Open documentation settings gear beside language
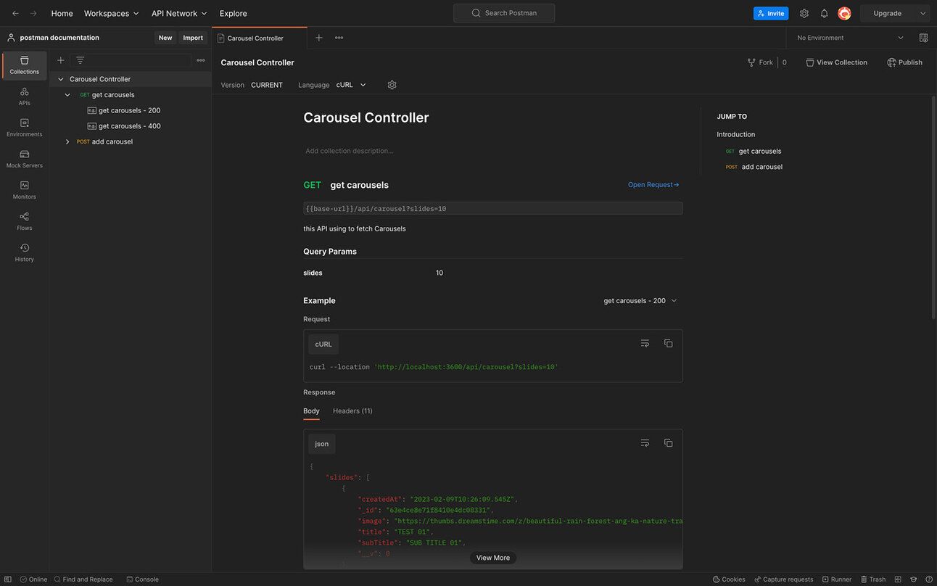Screen dimensions: 937x586 click(x=392, y=85)
